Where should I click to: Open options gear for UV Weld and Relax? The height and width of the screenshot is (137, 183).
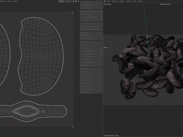[101, 17]
